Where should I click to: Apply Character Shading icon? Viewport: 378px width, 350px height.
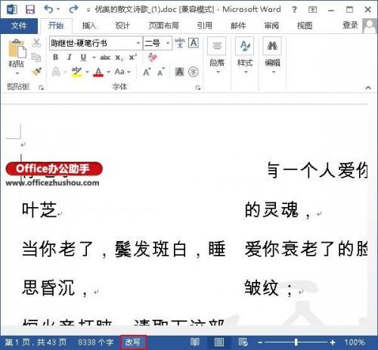point(179,72)
